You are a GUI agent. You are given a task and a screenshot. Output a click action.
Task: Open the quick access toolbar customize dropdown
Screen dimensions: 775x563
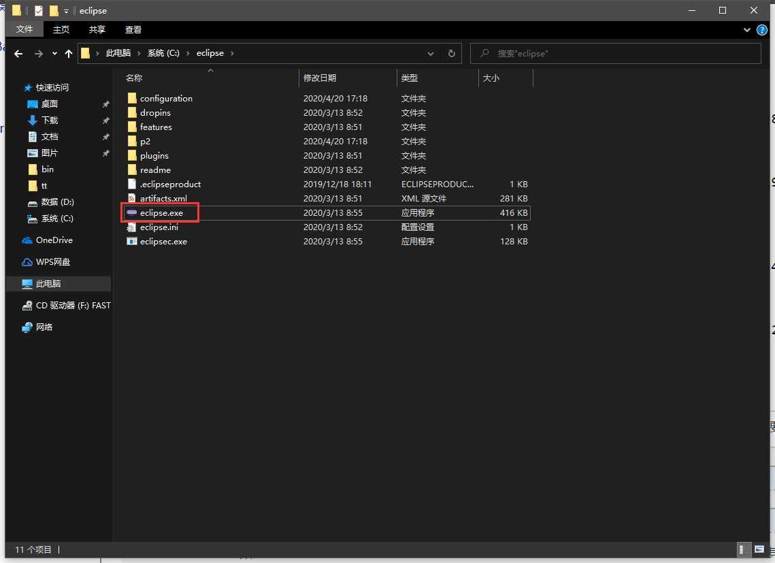[x=66, y=11]
